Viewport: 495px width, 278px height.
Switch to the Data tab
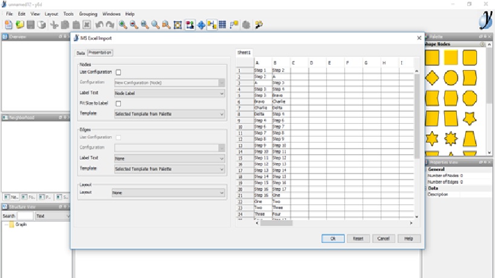[80, 53]
